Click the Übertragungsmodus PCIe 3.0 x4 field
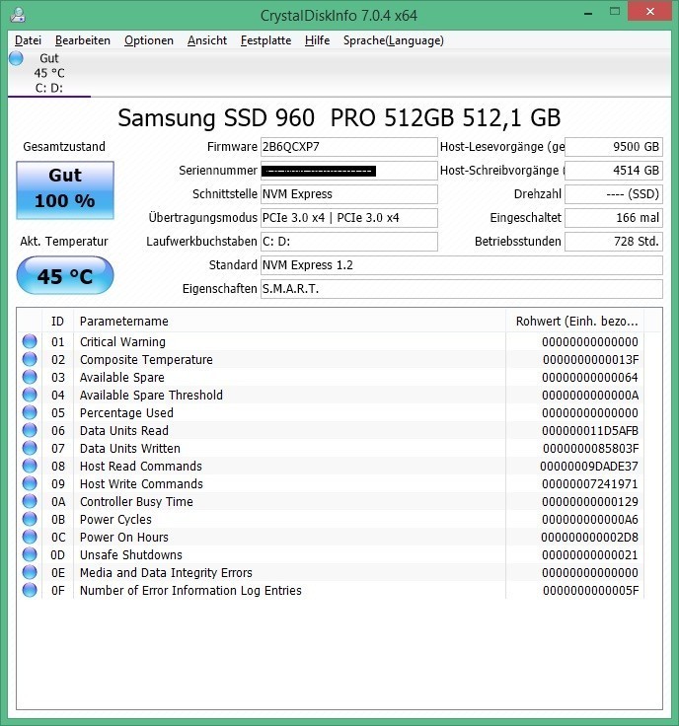 (x=347, y=218)
